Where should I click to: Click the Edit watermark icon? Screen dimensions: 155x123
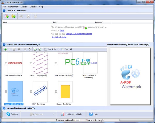click(14, 49)
